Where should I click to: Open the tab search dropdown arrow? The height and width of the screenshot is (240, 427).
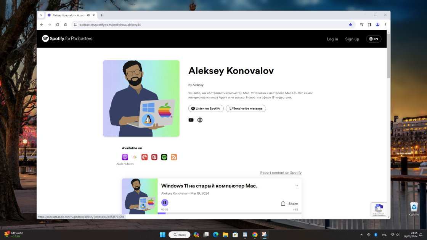click(x=41, y=15)
